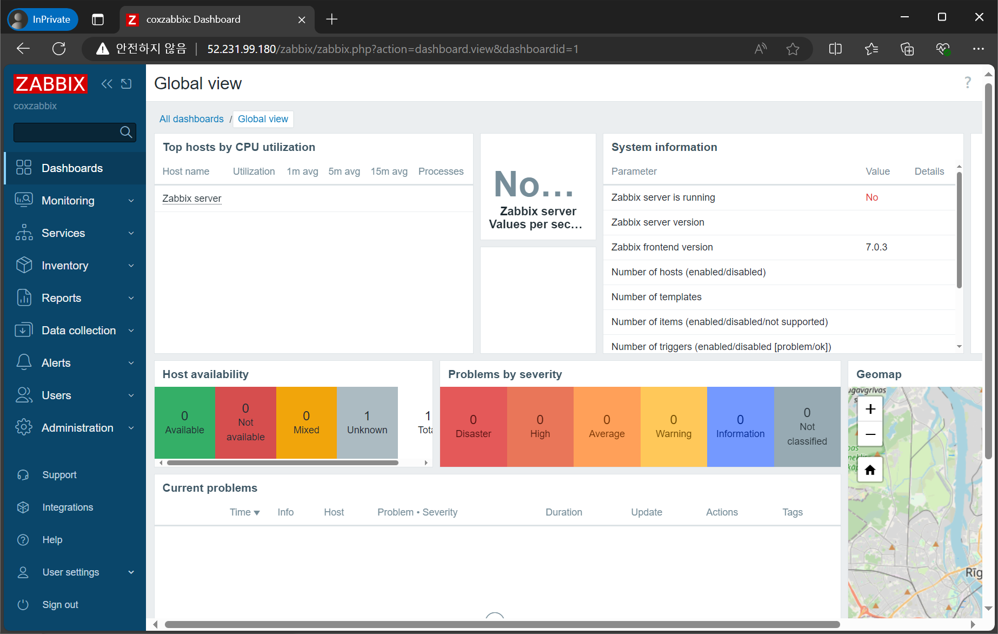Open the Zabbix server host link

(x=192, y=199)
